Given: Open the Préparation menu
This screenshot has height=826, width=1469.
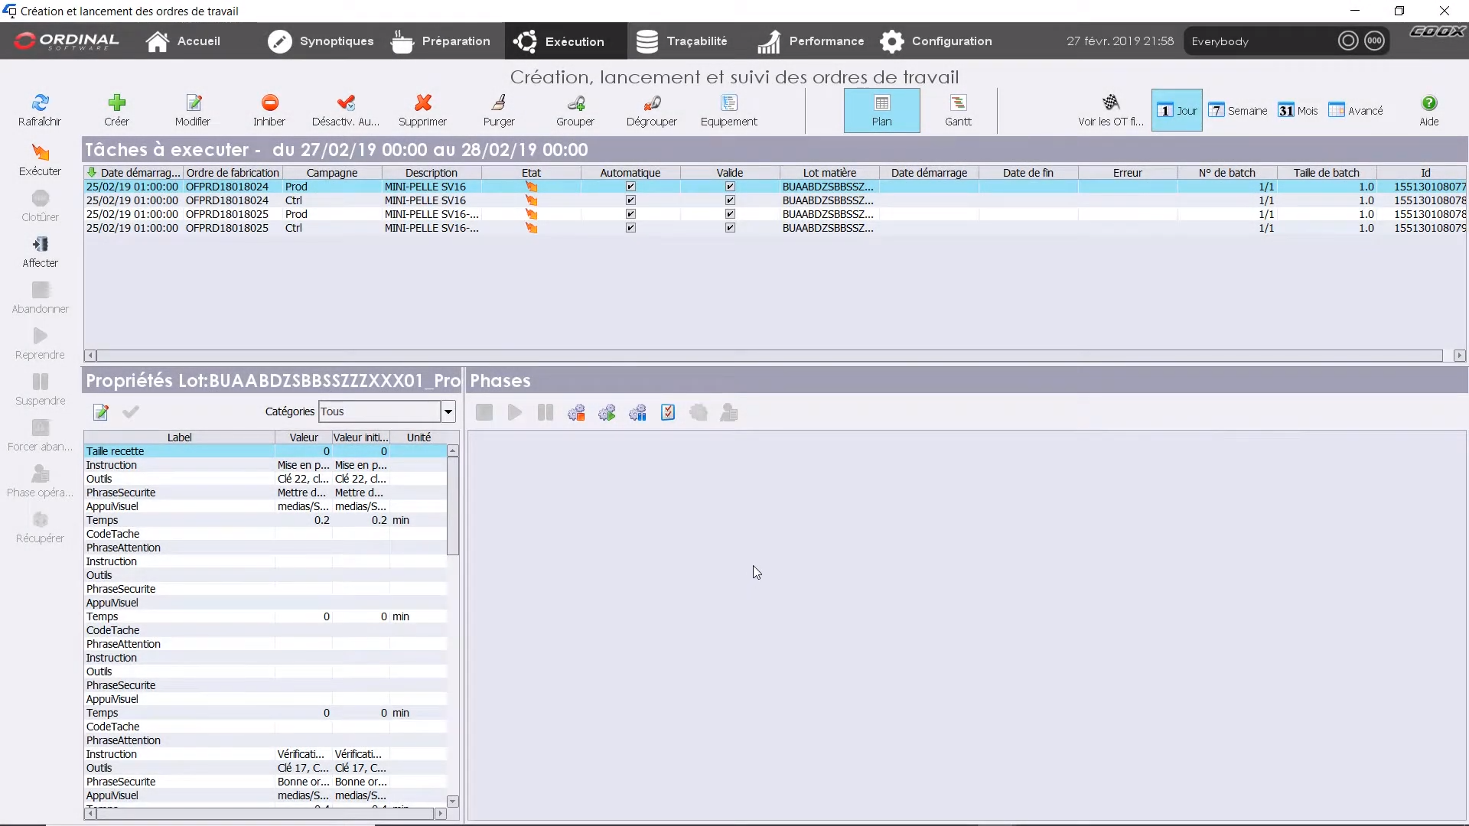Looking at the screenshot, I should pyautogui.click(x=441, y=41).
